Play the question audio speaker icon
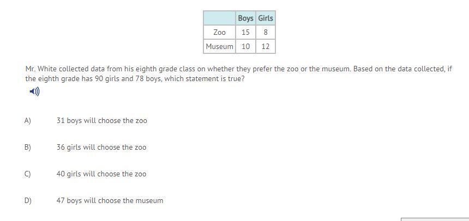The width and height of the screenshot is (469, 221). click(x=34, y=91)
